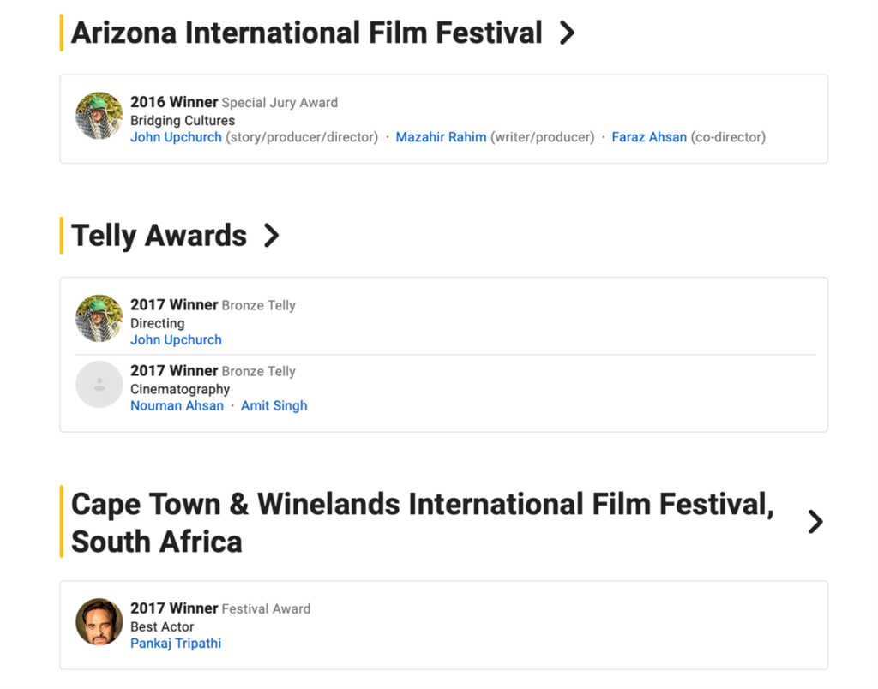The width and height of the screenshot is (878, 689).
Task: Click John Upchurch link under Directing
Action: coord(176,340)
